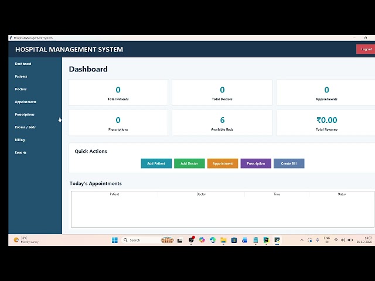Click the feather icon in the window title bar
The height and width of the screenshot is (281, 375).
tap(11, 37)
